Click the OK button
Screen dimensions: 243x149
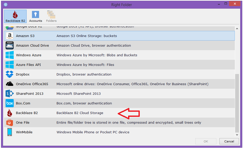coord(206,141)
